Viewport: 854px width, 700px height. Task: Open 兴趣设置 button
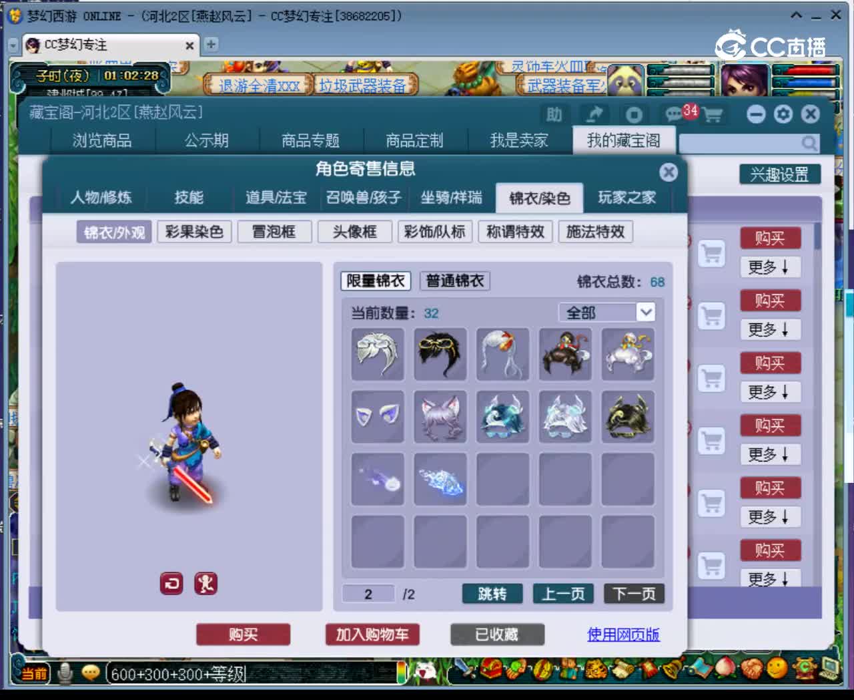(779, 175)
